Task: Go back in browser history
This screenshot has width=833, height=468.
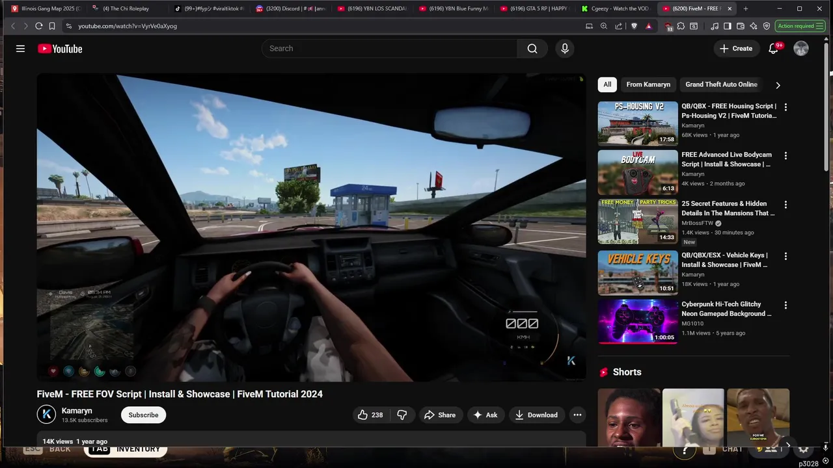Action: point(12,26)
